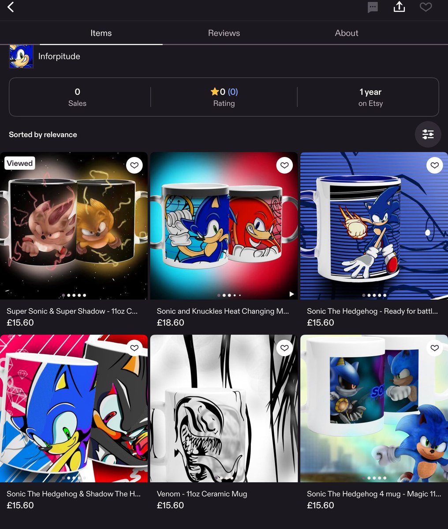Image resolution: width=448 pixels, height=529 pixels.
Task: Tap image dots on Super Sonic mug
Action: click(74, 295)
